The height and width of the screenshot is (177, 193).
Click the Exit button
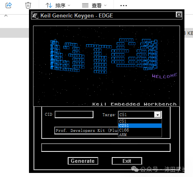[x=127, y=161]
